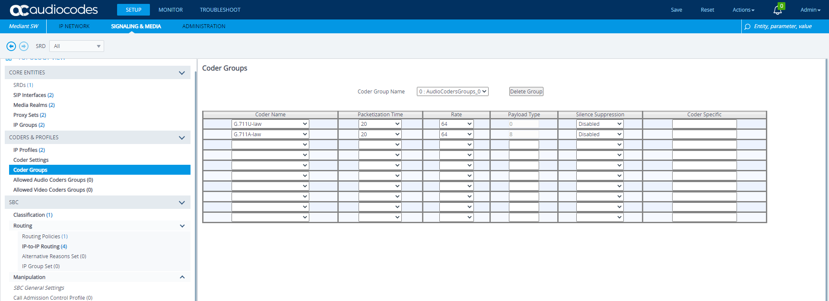The height and width of the screenshot is (301, 829).
Task: Open the G.711U-law coder name dropdown
Action: (x=270, y=124)
